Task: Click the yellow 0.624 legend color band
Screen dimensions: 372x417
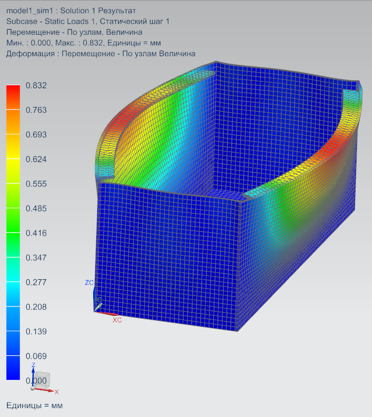Action: [x=13, y=171]
